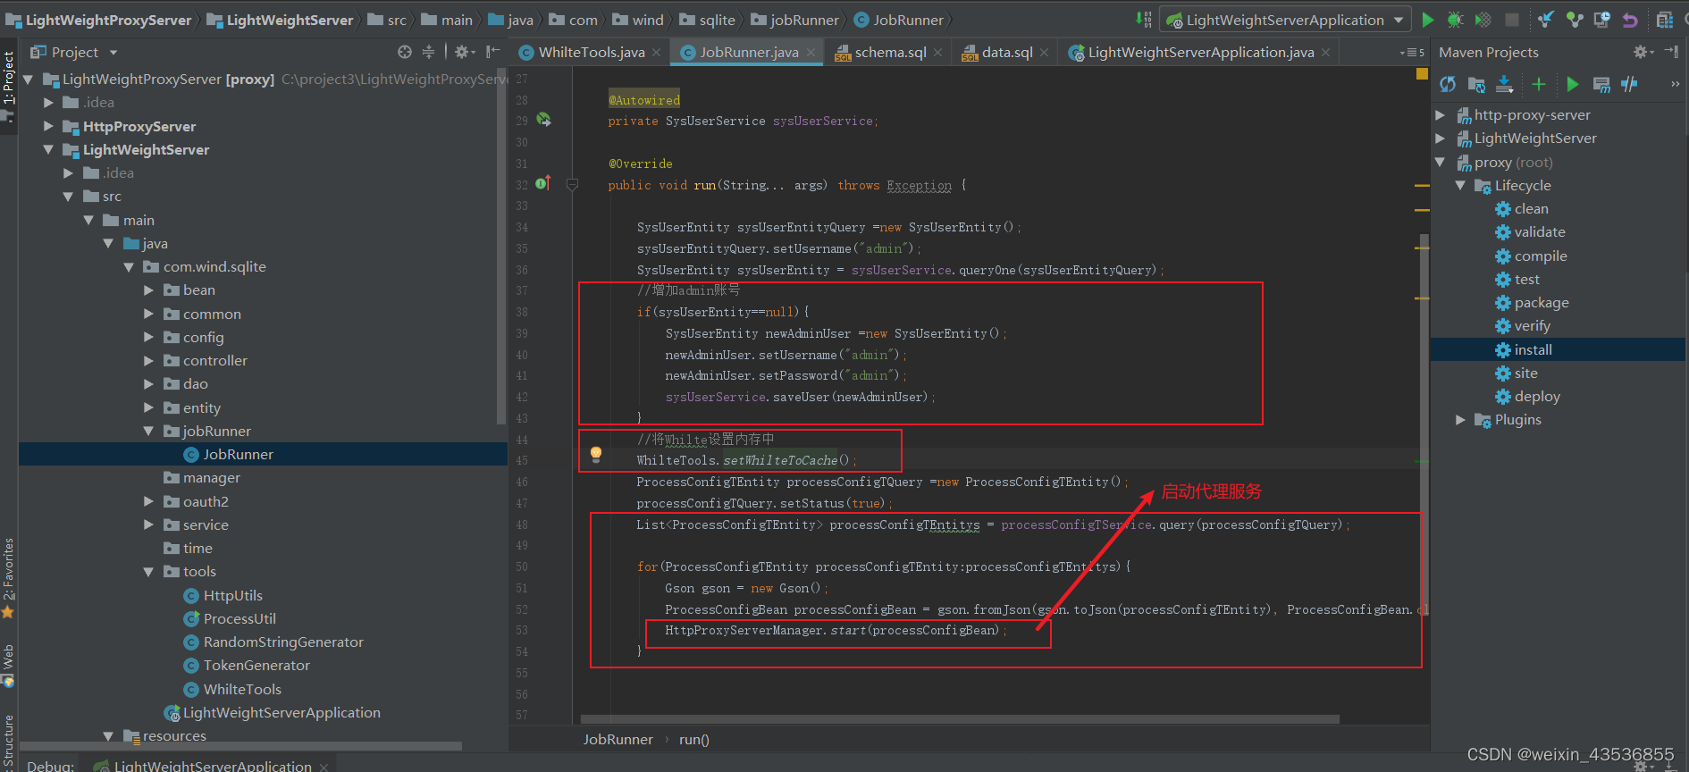Collapse the Lifecycle Maven node
Viewport: 1689px width, 772px height.
pyautogui.click(x=1460, y=185)
